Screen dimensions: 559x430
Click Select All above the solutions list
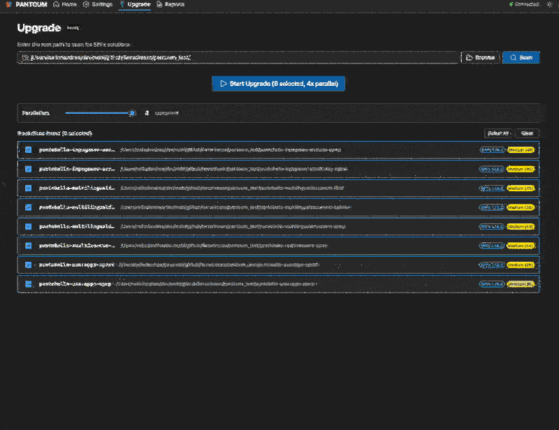(498, 133)
